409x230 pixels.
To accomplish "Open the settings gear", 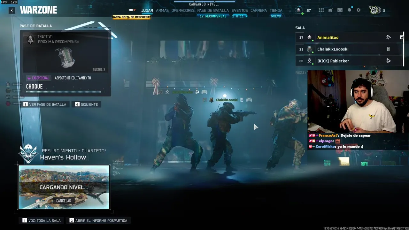I will tap(359, 10).
